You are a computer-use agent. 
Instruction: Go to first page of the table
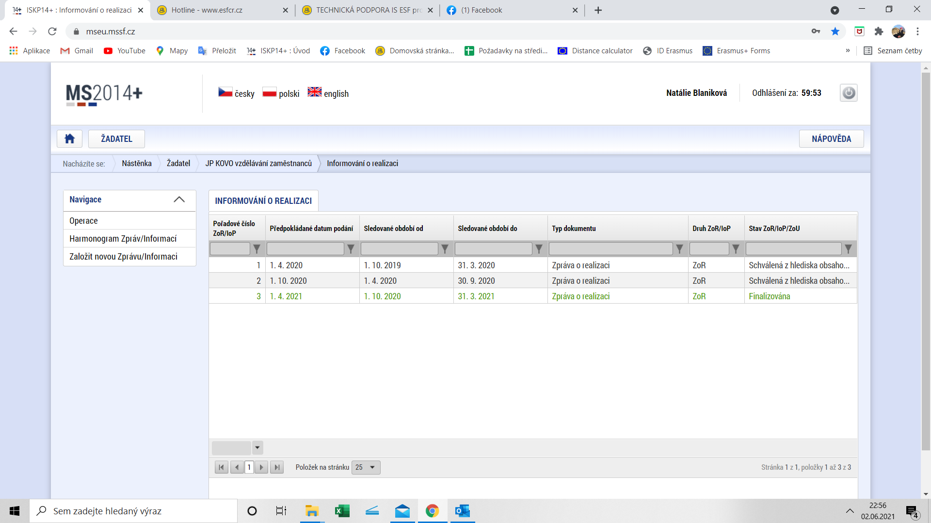(221, 467)
